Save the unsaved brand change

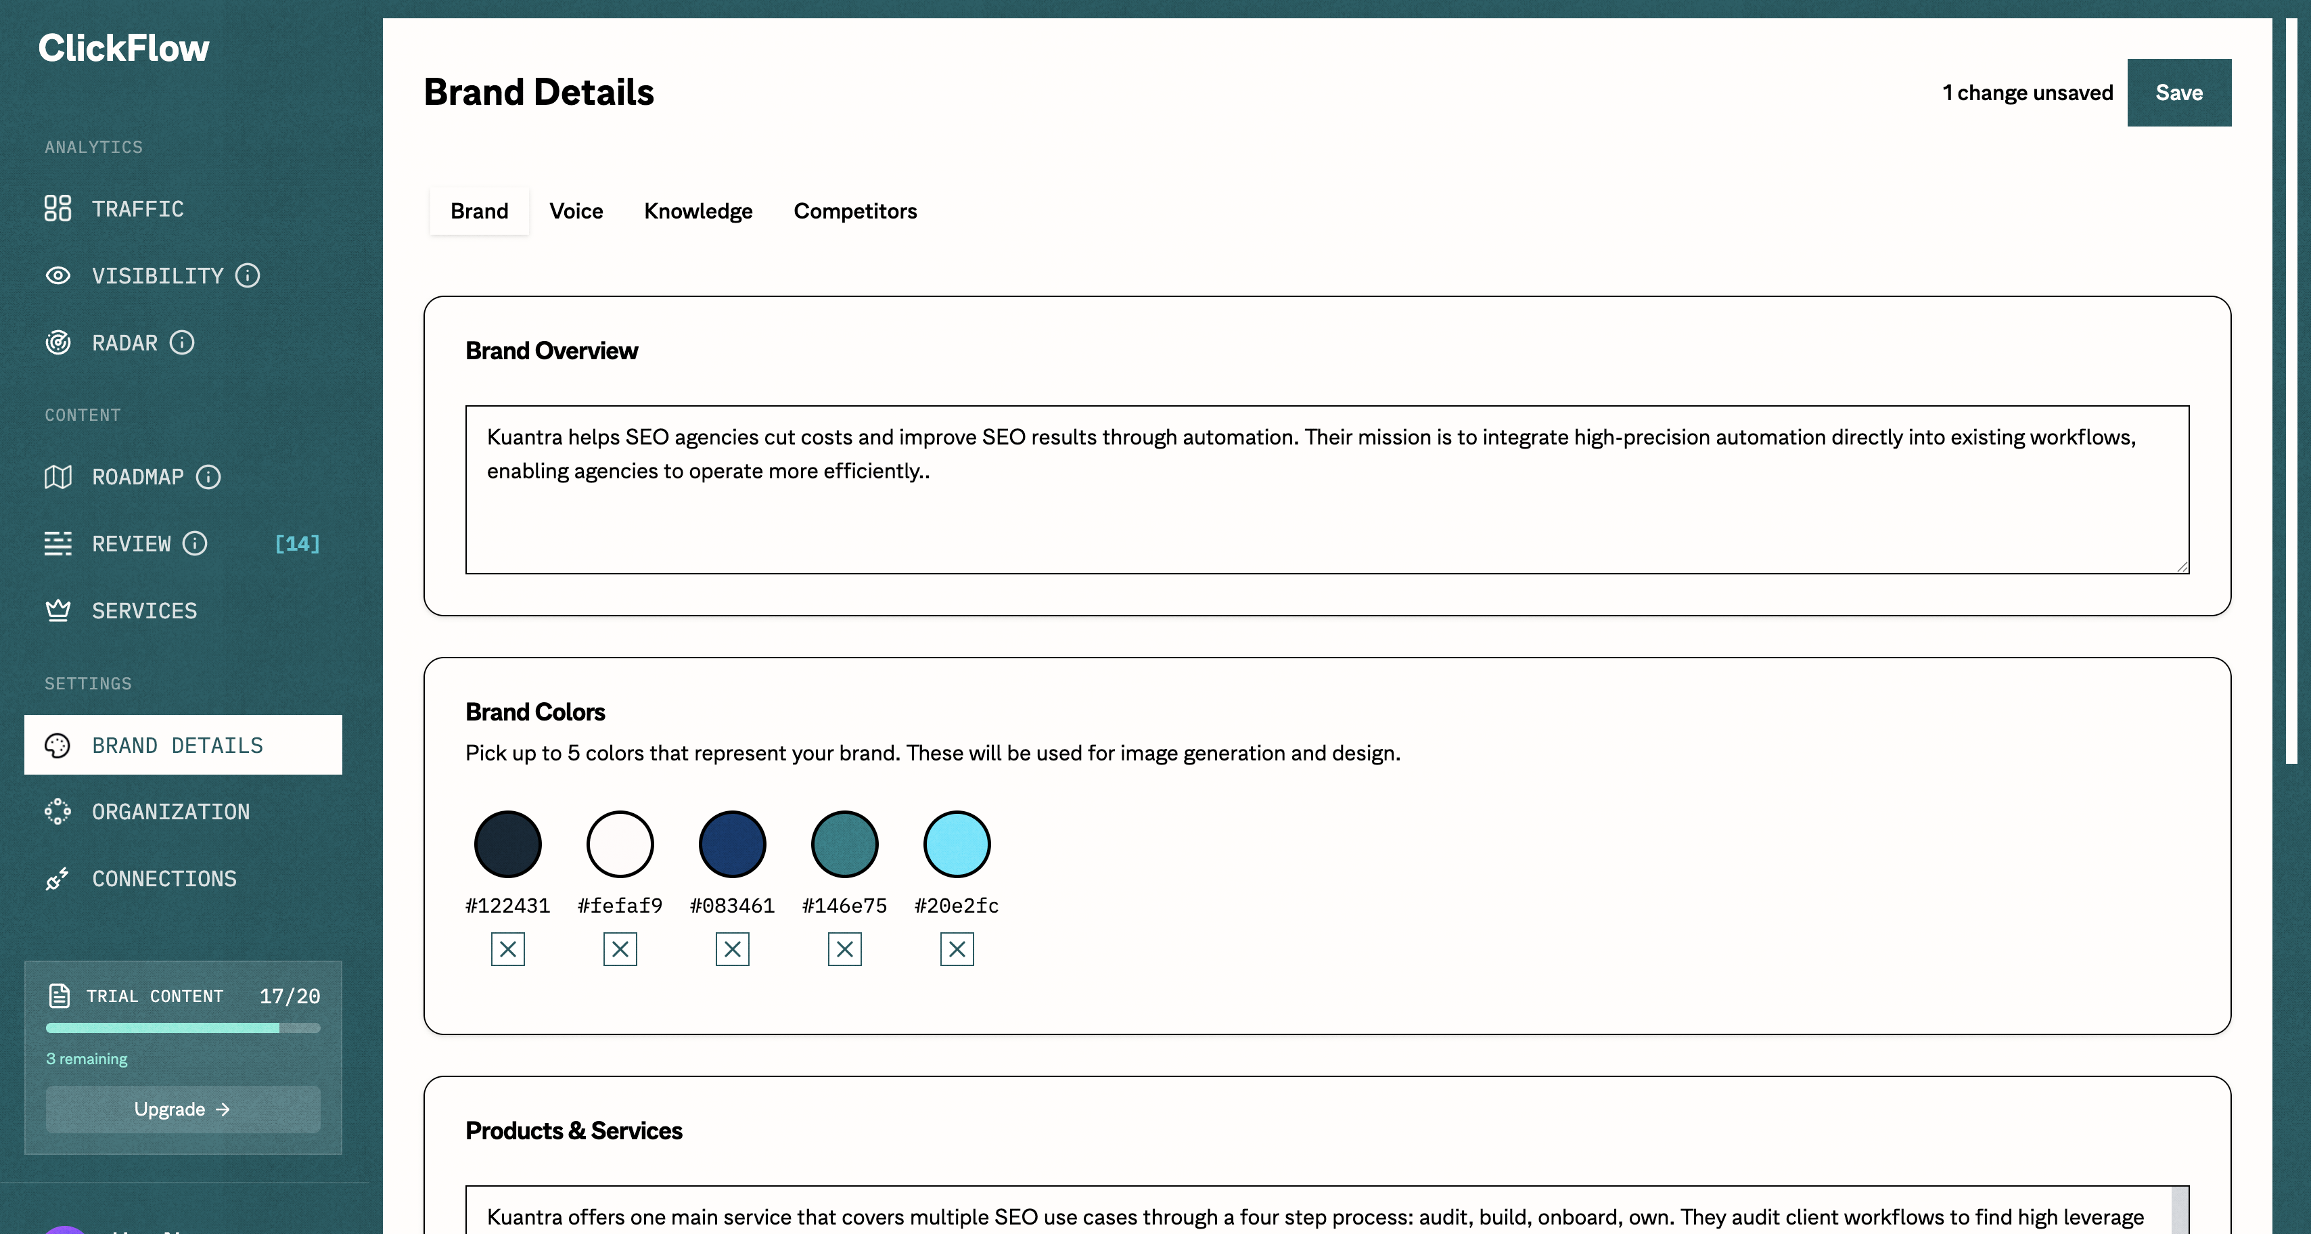2179,93
